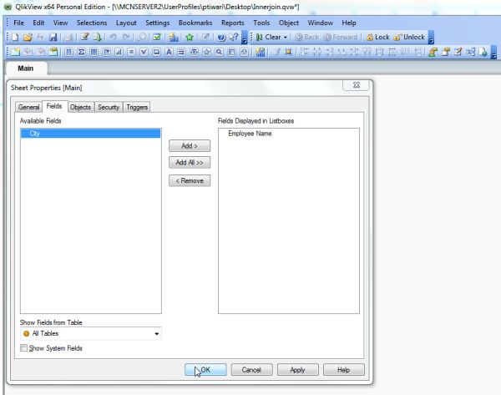This screenshot has width=501, height=395.
Task: Open the File menu
Action: pyautogui.click(x=18, y=23)
